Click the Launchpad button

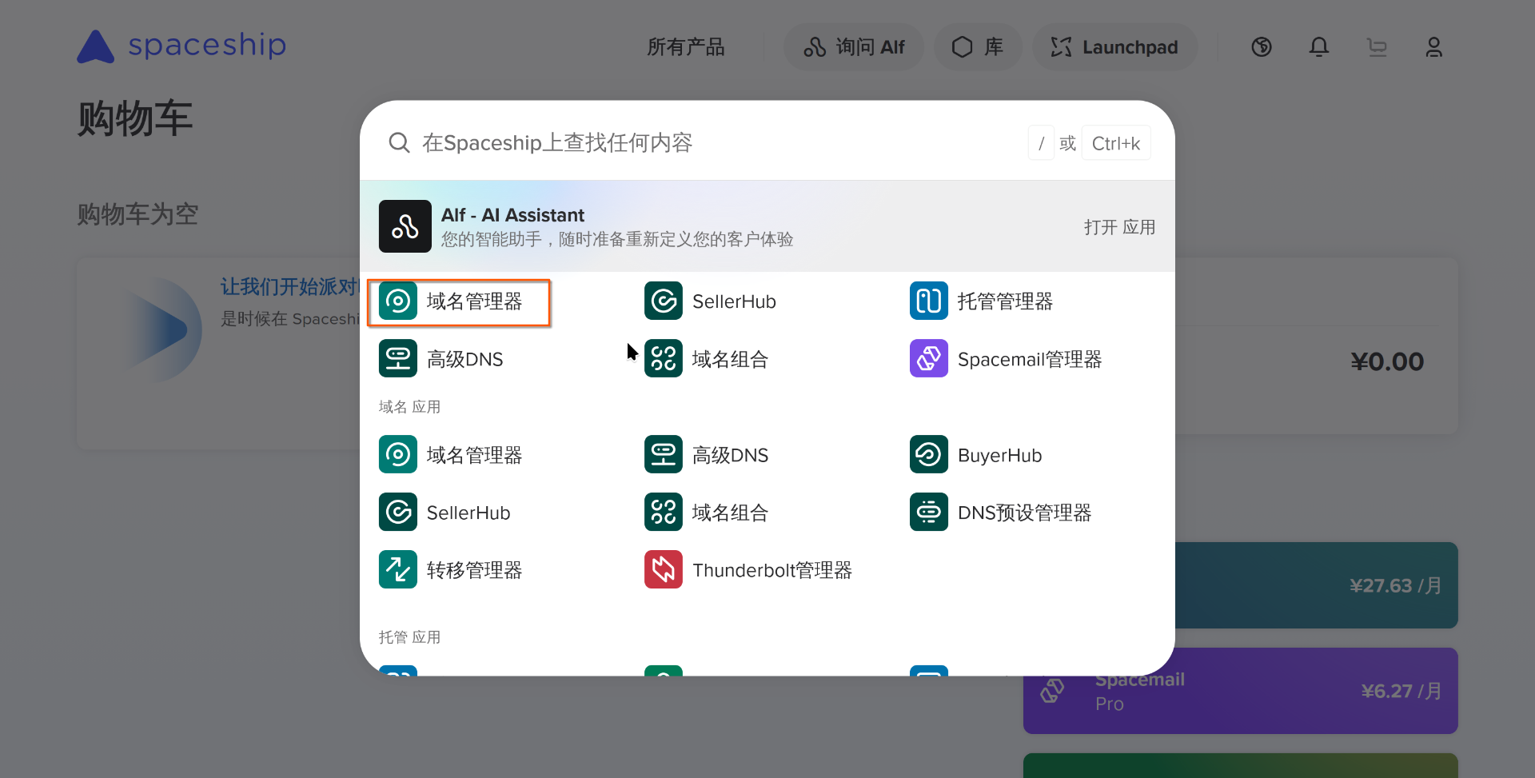pos(1114,47)
